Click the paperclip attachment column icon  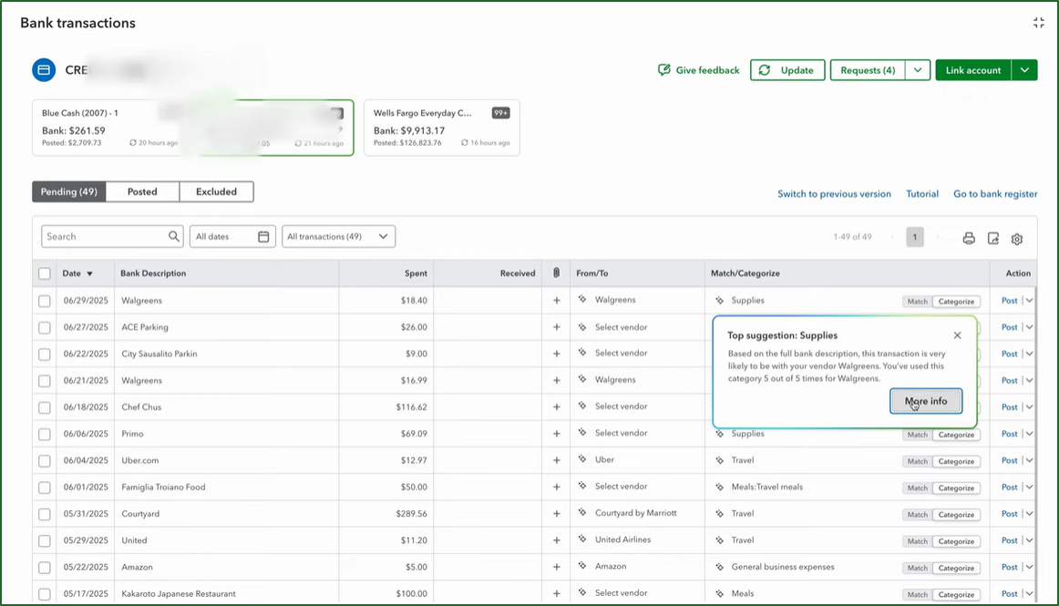(x=557, y=273)
